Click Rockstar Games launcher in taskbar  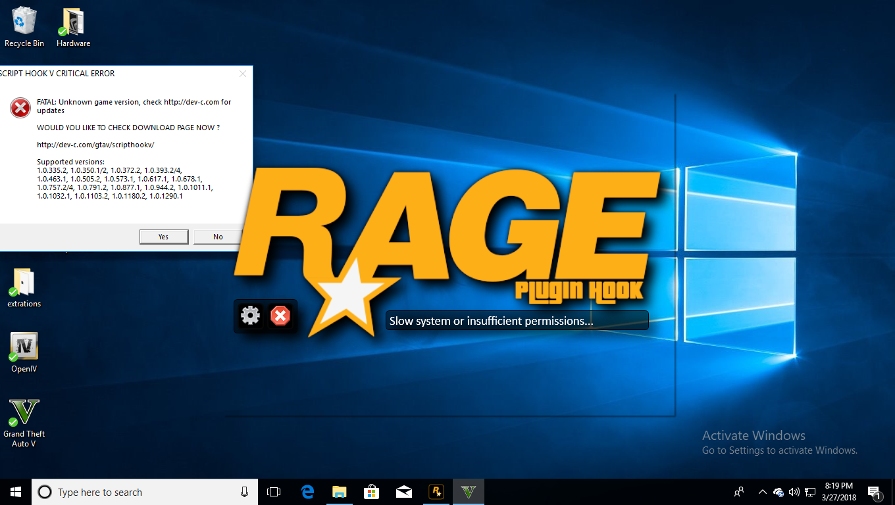pos(436,492)
